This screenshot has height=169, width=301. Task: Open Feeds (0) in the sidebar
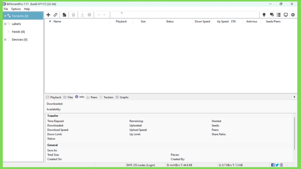18,32
